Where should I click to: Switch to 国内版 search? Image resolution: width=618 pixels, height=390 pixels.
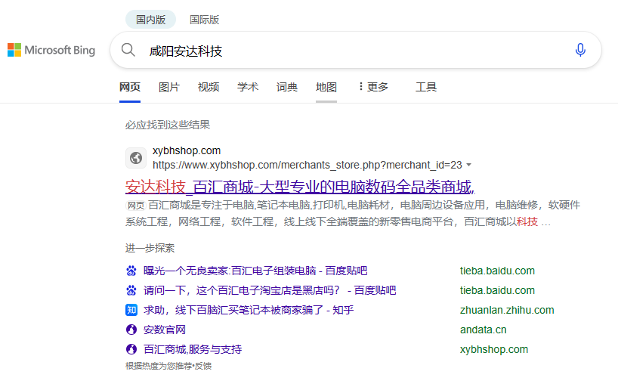click(x=150, y=20)
